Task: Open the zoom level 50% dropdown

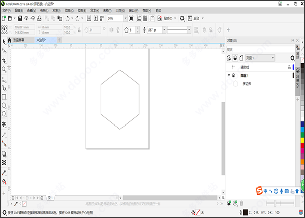Action: tap(125, 18)
